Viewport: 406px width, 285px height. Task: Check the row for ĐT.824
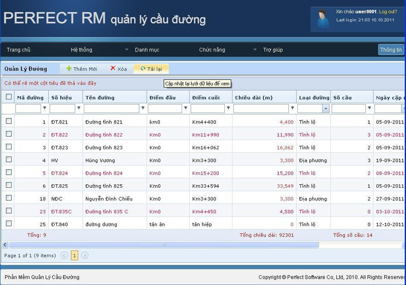pos(9,172)
